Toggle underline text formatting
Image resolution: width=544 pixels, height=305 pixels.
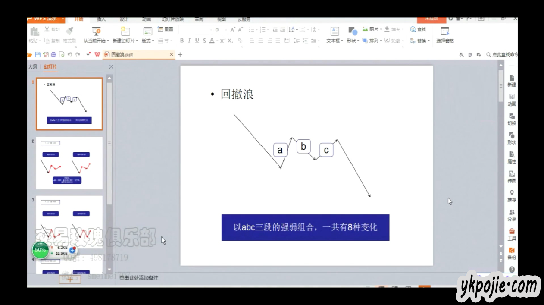tap(197, 41)
